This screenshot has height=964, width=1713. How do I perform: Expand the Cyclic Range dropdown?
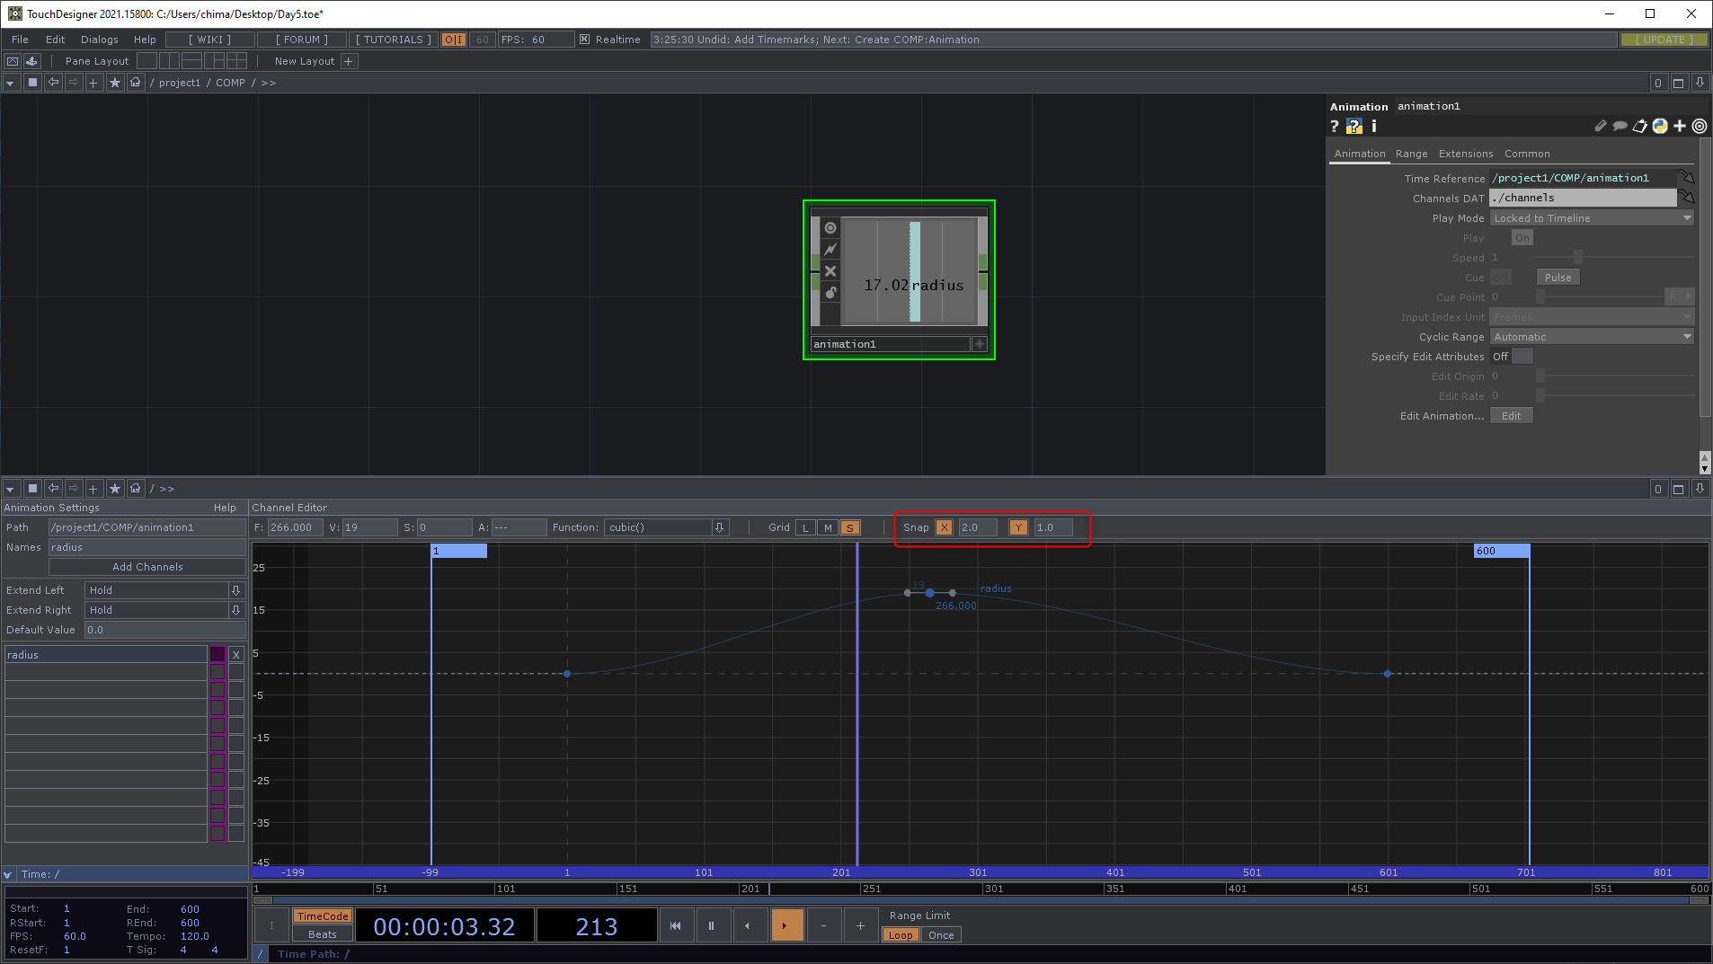(x=1591, y=337)
